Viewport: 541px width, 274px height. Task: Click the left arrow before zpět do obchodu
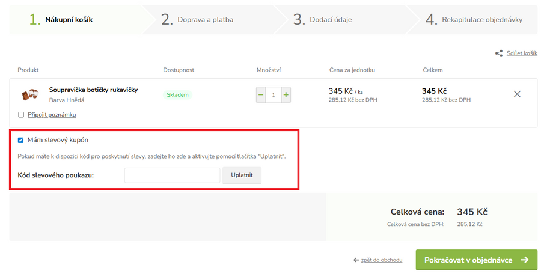click(x=357, y=260)
